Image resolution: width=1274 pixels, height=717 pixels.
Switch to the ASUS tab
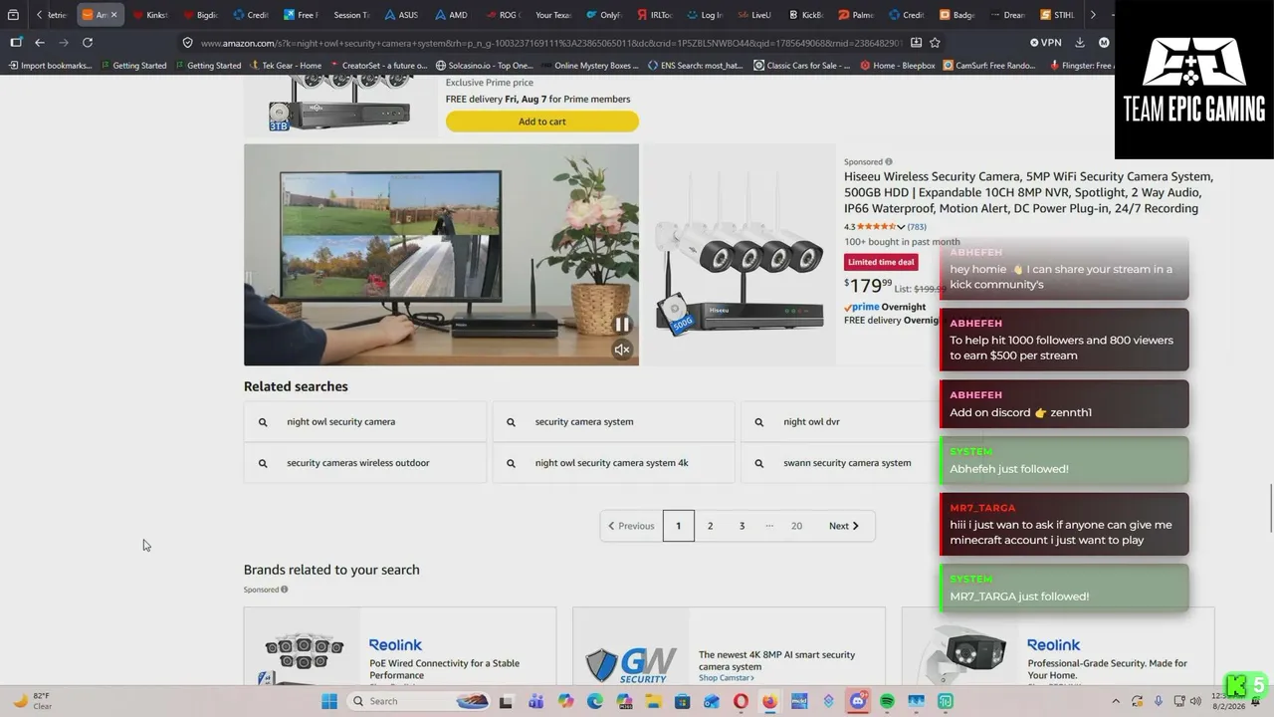(x=400, y=15)
